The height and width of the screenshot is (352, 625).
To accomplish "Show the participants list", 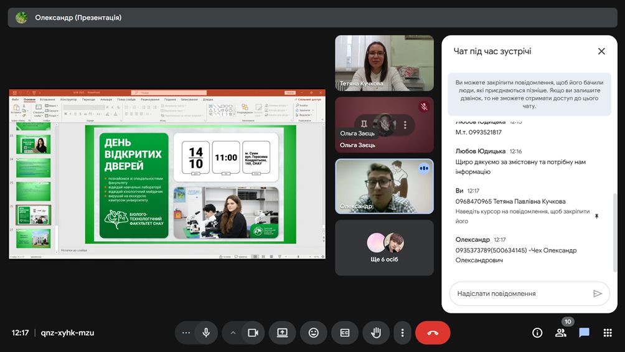I will (561, 333).
